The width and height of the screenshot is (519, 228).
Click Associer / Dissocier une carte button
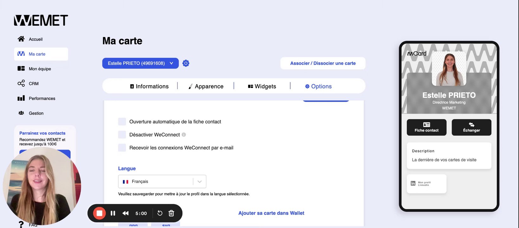coord(323,63)
